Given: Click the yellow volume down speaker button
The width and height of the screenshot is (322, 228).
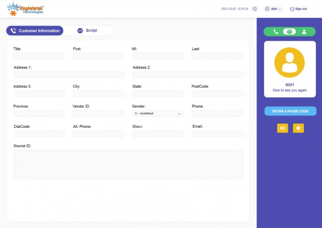Looking at the screenshot, I should click(298, 128).
